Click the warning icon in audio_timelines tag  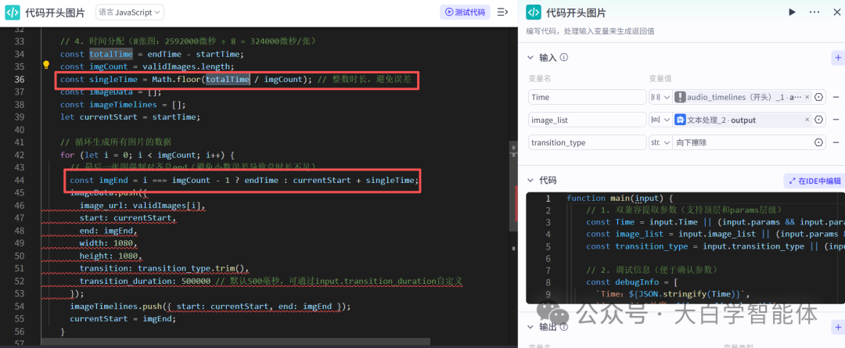tap(680, 97)
